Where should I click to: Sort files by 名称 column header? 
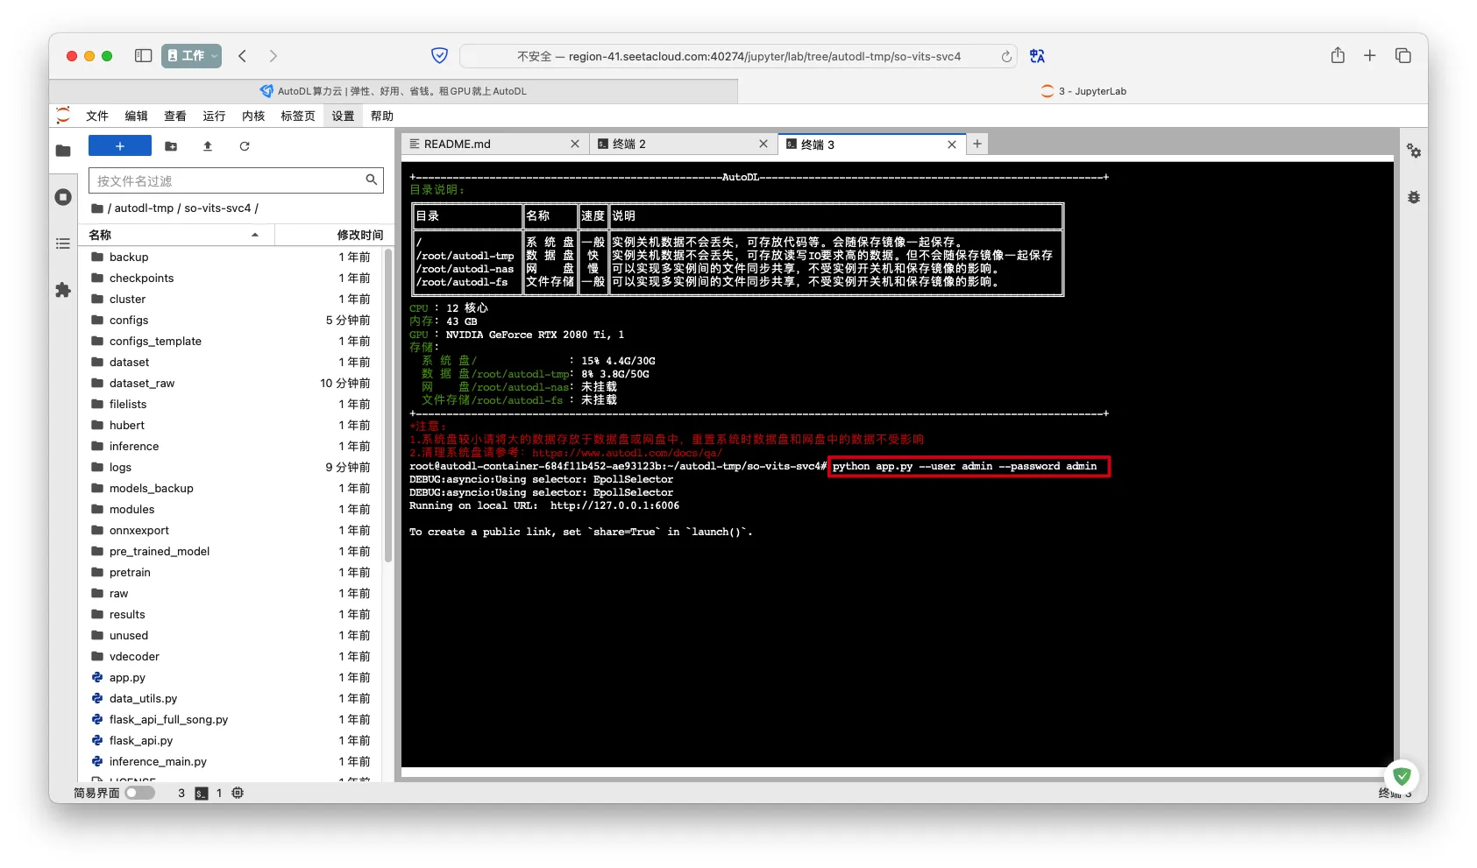tap(175, 235)
